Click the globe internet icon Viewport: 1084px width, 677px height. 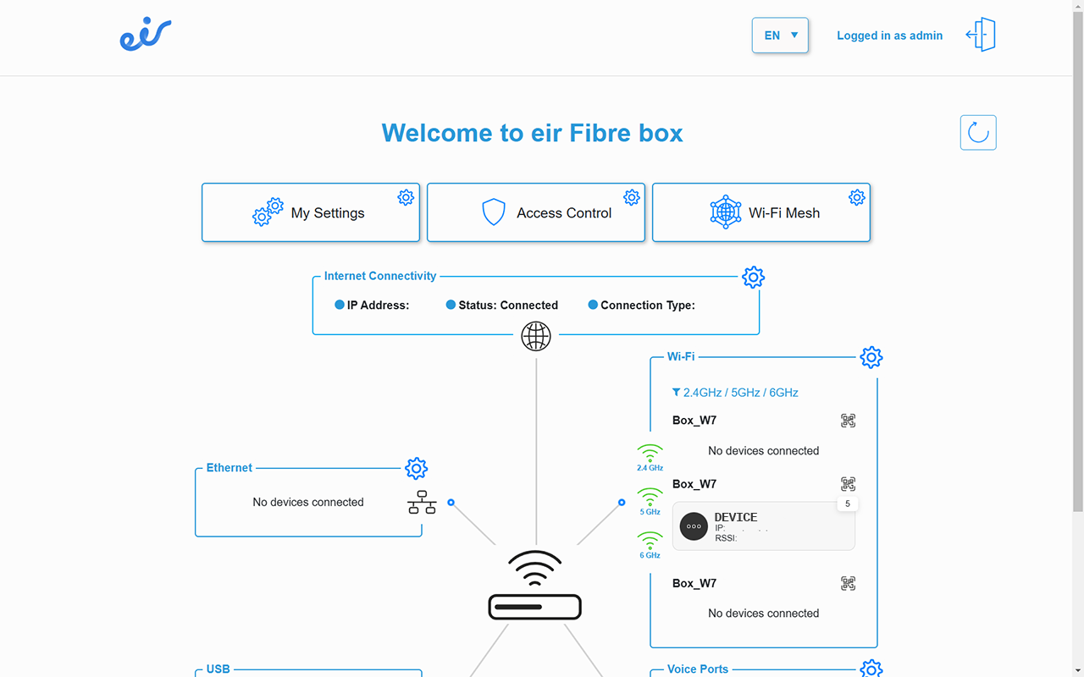[x=536, y=336]
